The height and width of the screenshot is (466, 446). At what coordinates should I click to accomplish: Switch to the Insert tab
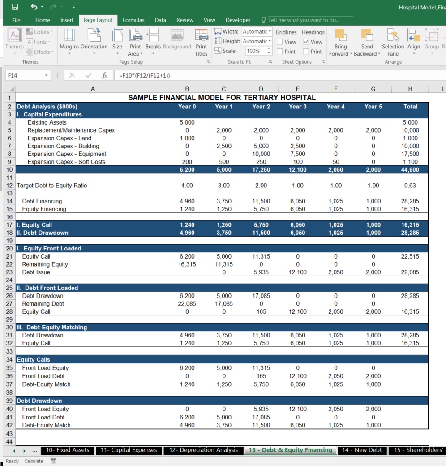(67, 20)
